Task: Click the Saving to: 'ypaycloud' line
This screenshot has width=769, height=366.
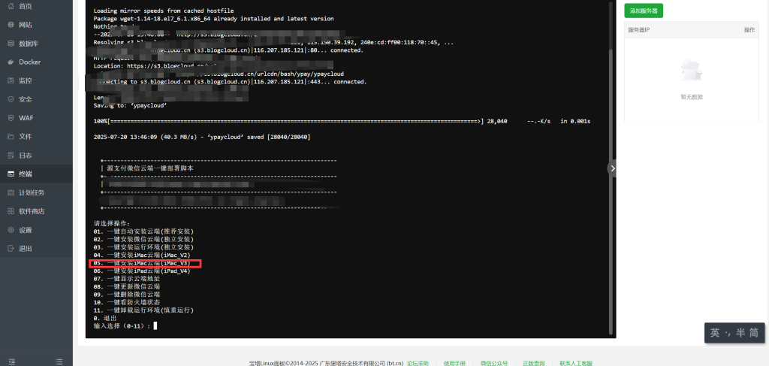Action: [130, 105]
